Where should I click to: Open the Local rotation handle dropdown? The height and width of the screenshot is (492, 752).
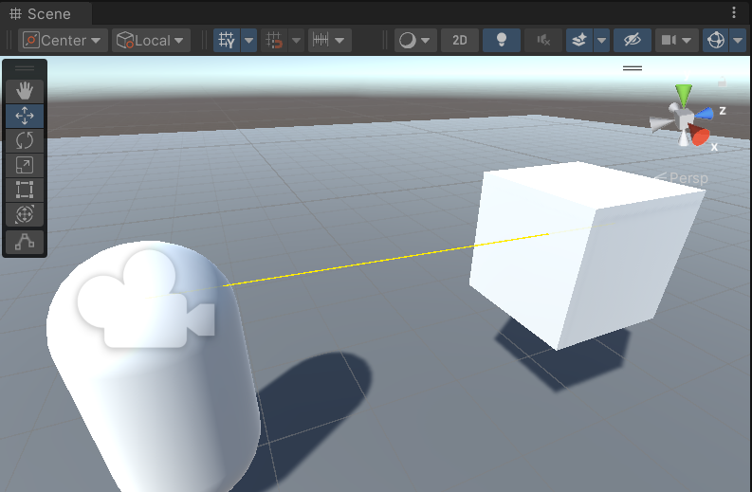coord(151,40)
